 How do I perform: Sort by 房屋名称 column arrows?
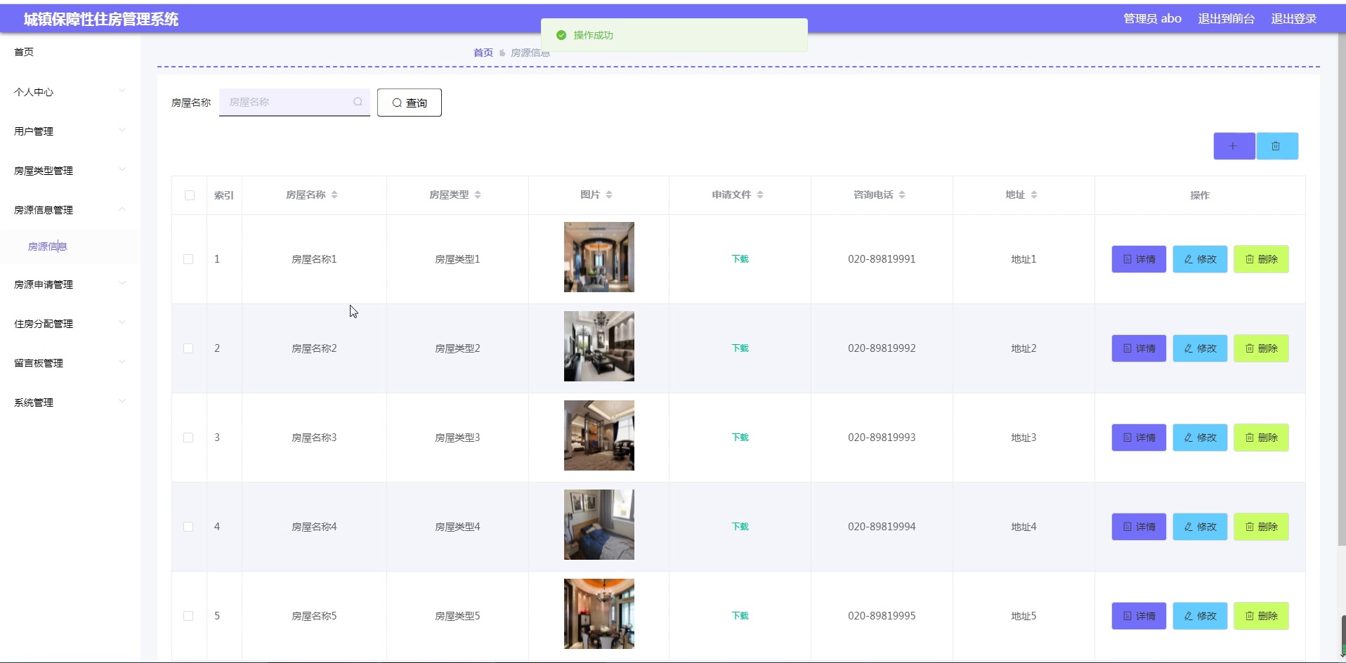coord(334,195)
